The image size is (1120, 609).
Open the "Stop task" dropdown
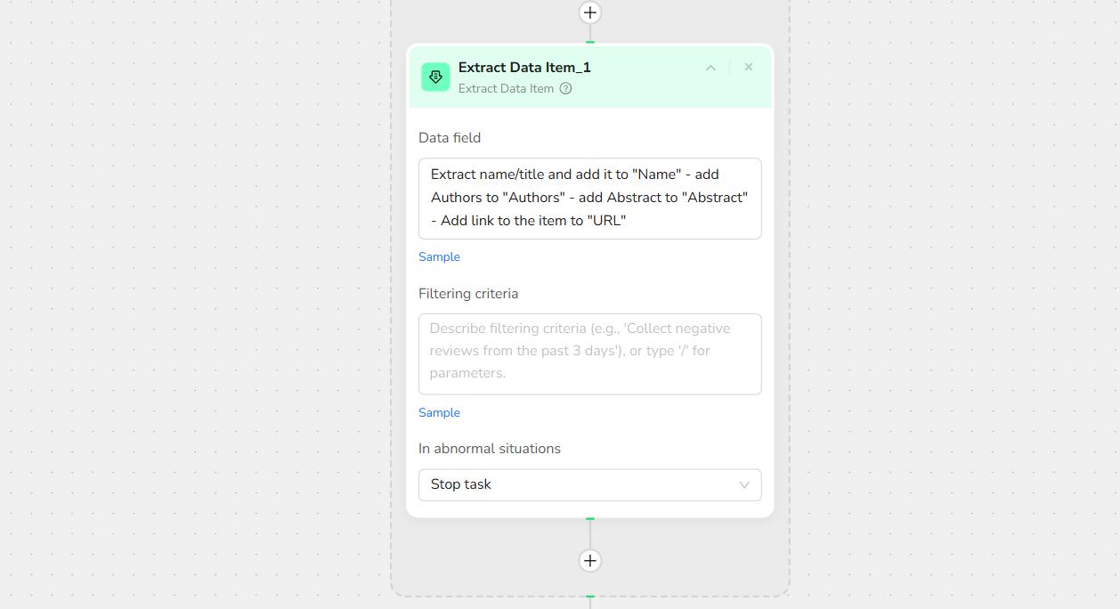click(x=579, y=484)
